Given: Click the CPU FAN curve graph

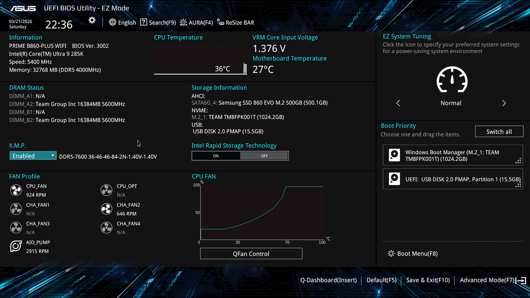Looking at the screenshot, I should pos(262,213).
